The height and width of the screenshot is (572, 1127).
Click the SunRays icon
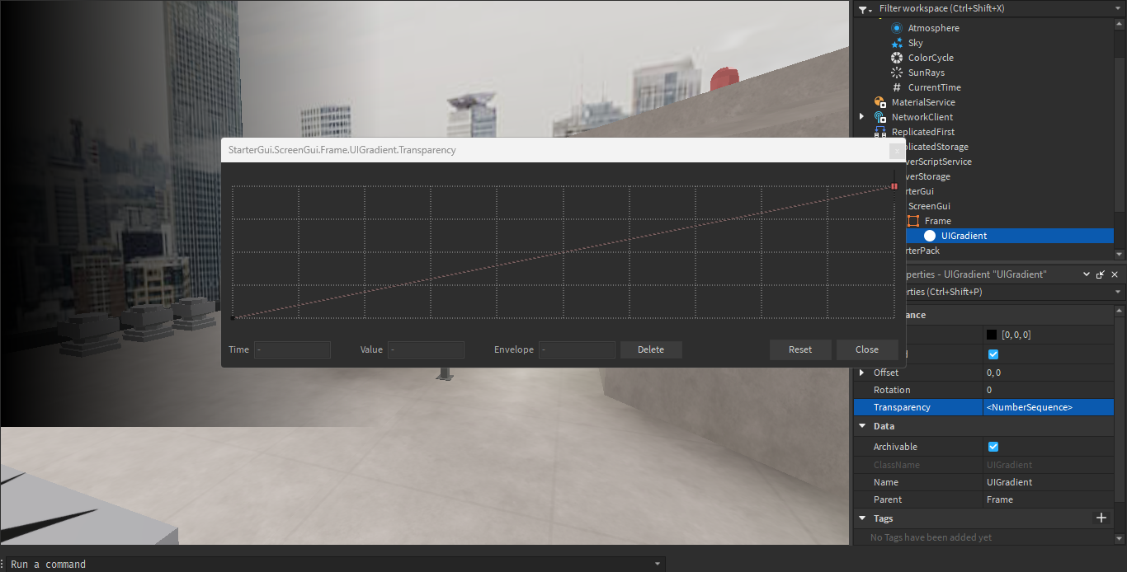(x=896, y=72)
